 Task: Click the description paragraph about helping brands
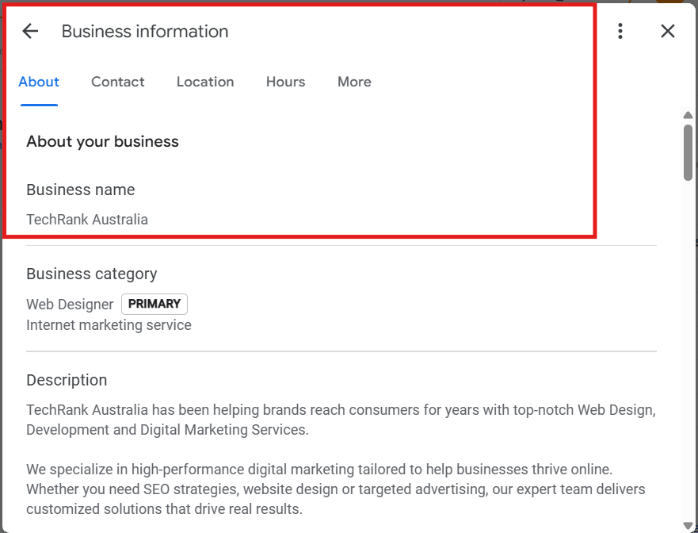point(341,420)
